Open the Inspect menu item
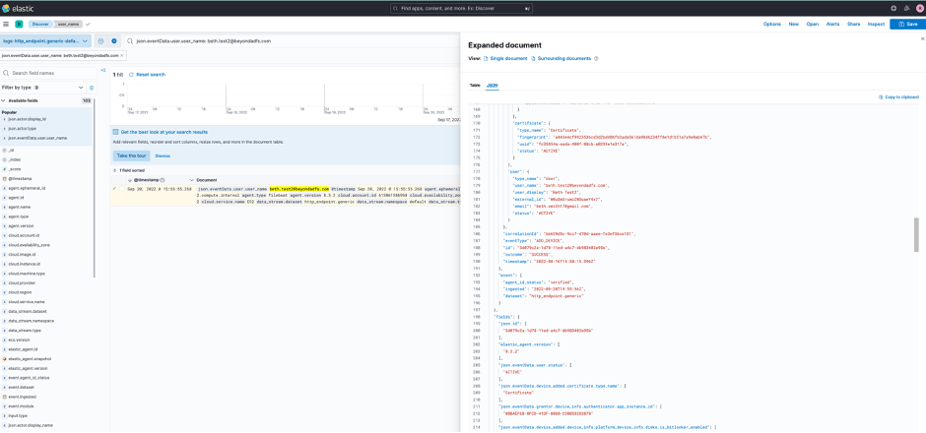The image size is (926, 433). coord(876,24)
